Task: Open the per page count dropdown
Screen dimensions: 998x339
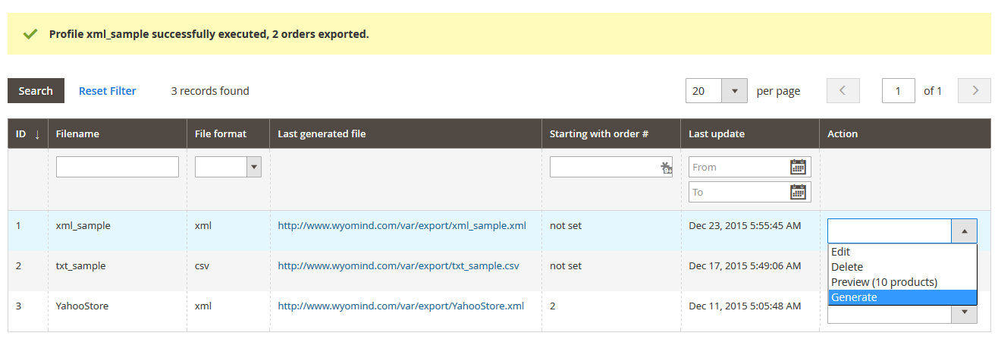Action: [734, 91]
